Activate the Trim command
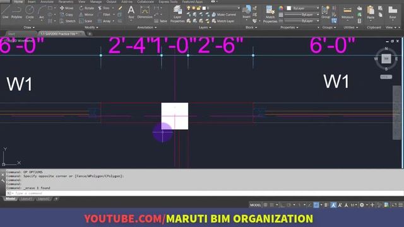 [x=104, y=8]
